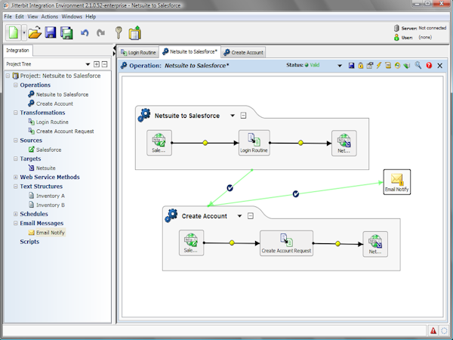Click the Login Routine transformation node
The height and width of the screenshot is (340, 453).
click(x=254, y=143)
